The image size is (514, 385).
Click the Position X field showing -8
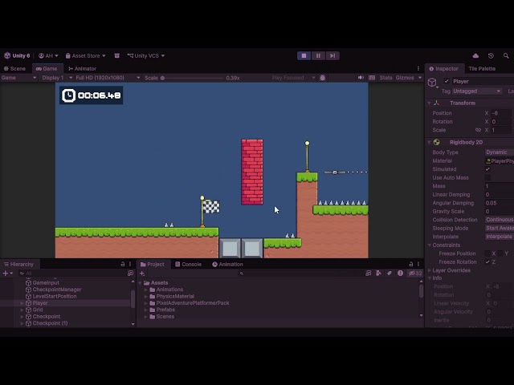point(501,113)
